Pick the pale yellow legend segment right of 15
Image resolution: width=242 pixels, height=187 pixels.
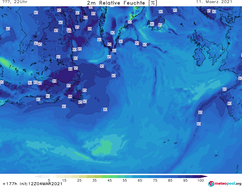pyautogui.click(x=68, y=176)
